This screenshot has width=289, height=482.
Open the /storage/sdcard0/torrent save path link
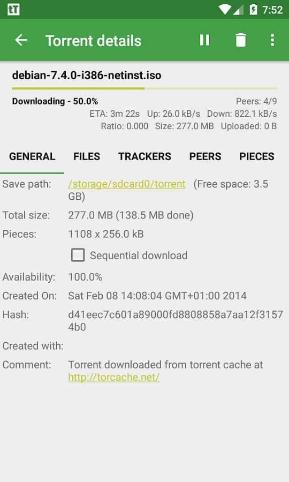coord(127,184)
